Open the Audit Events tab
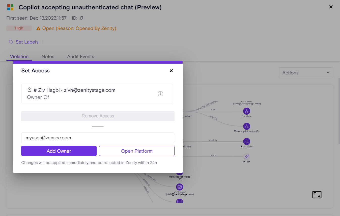 coord(80,57)
